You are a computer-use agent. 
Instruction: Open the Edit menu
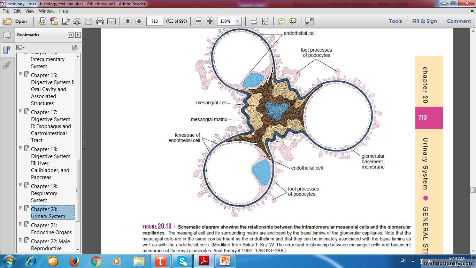17,11
